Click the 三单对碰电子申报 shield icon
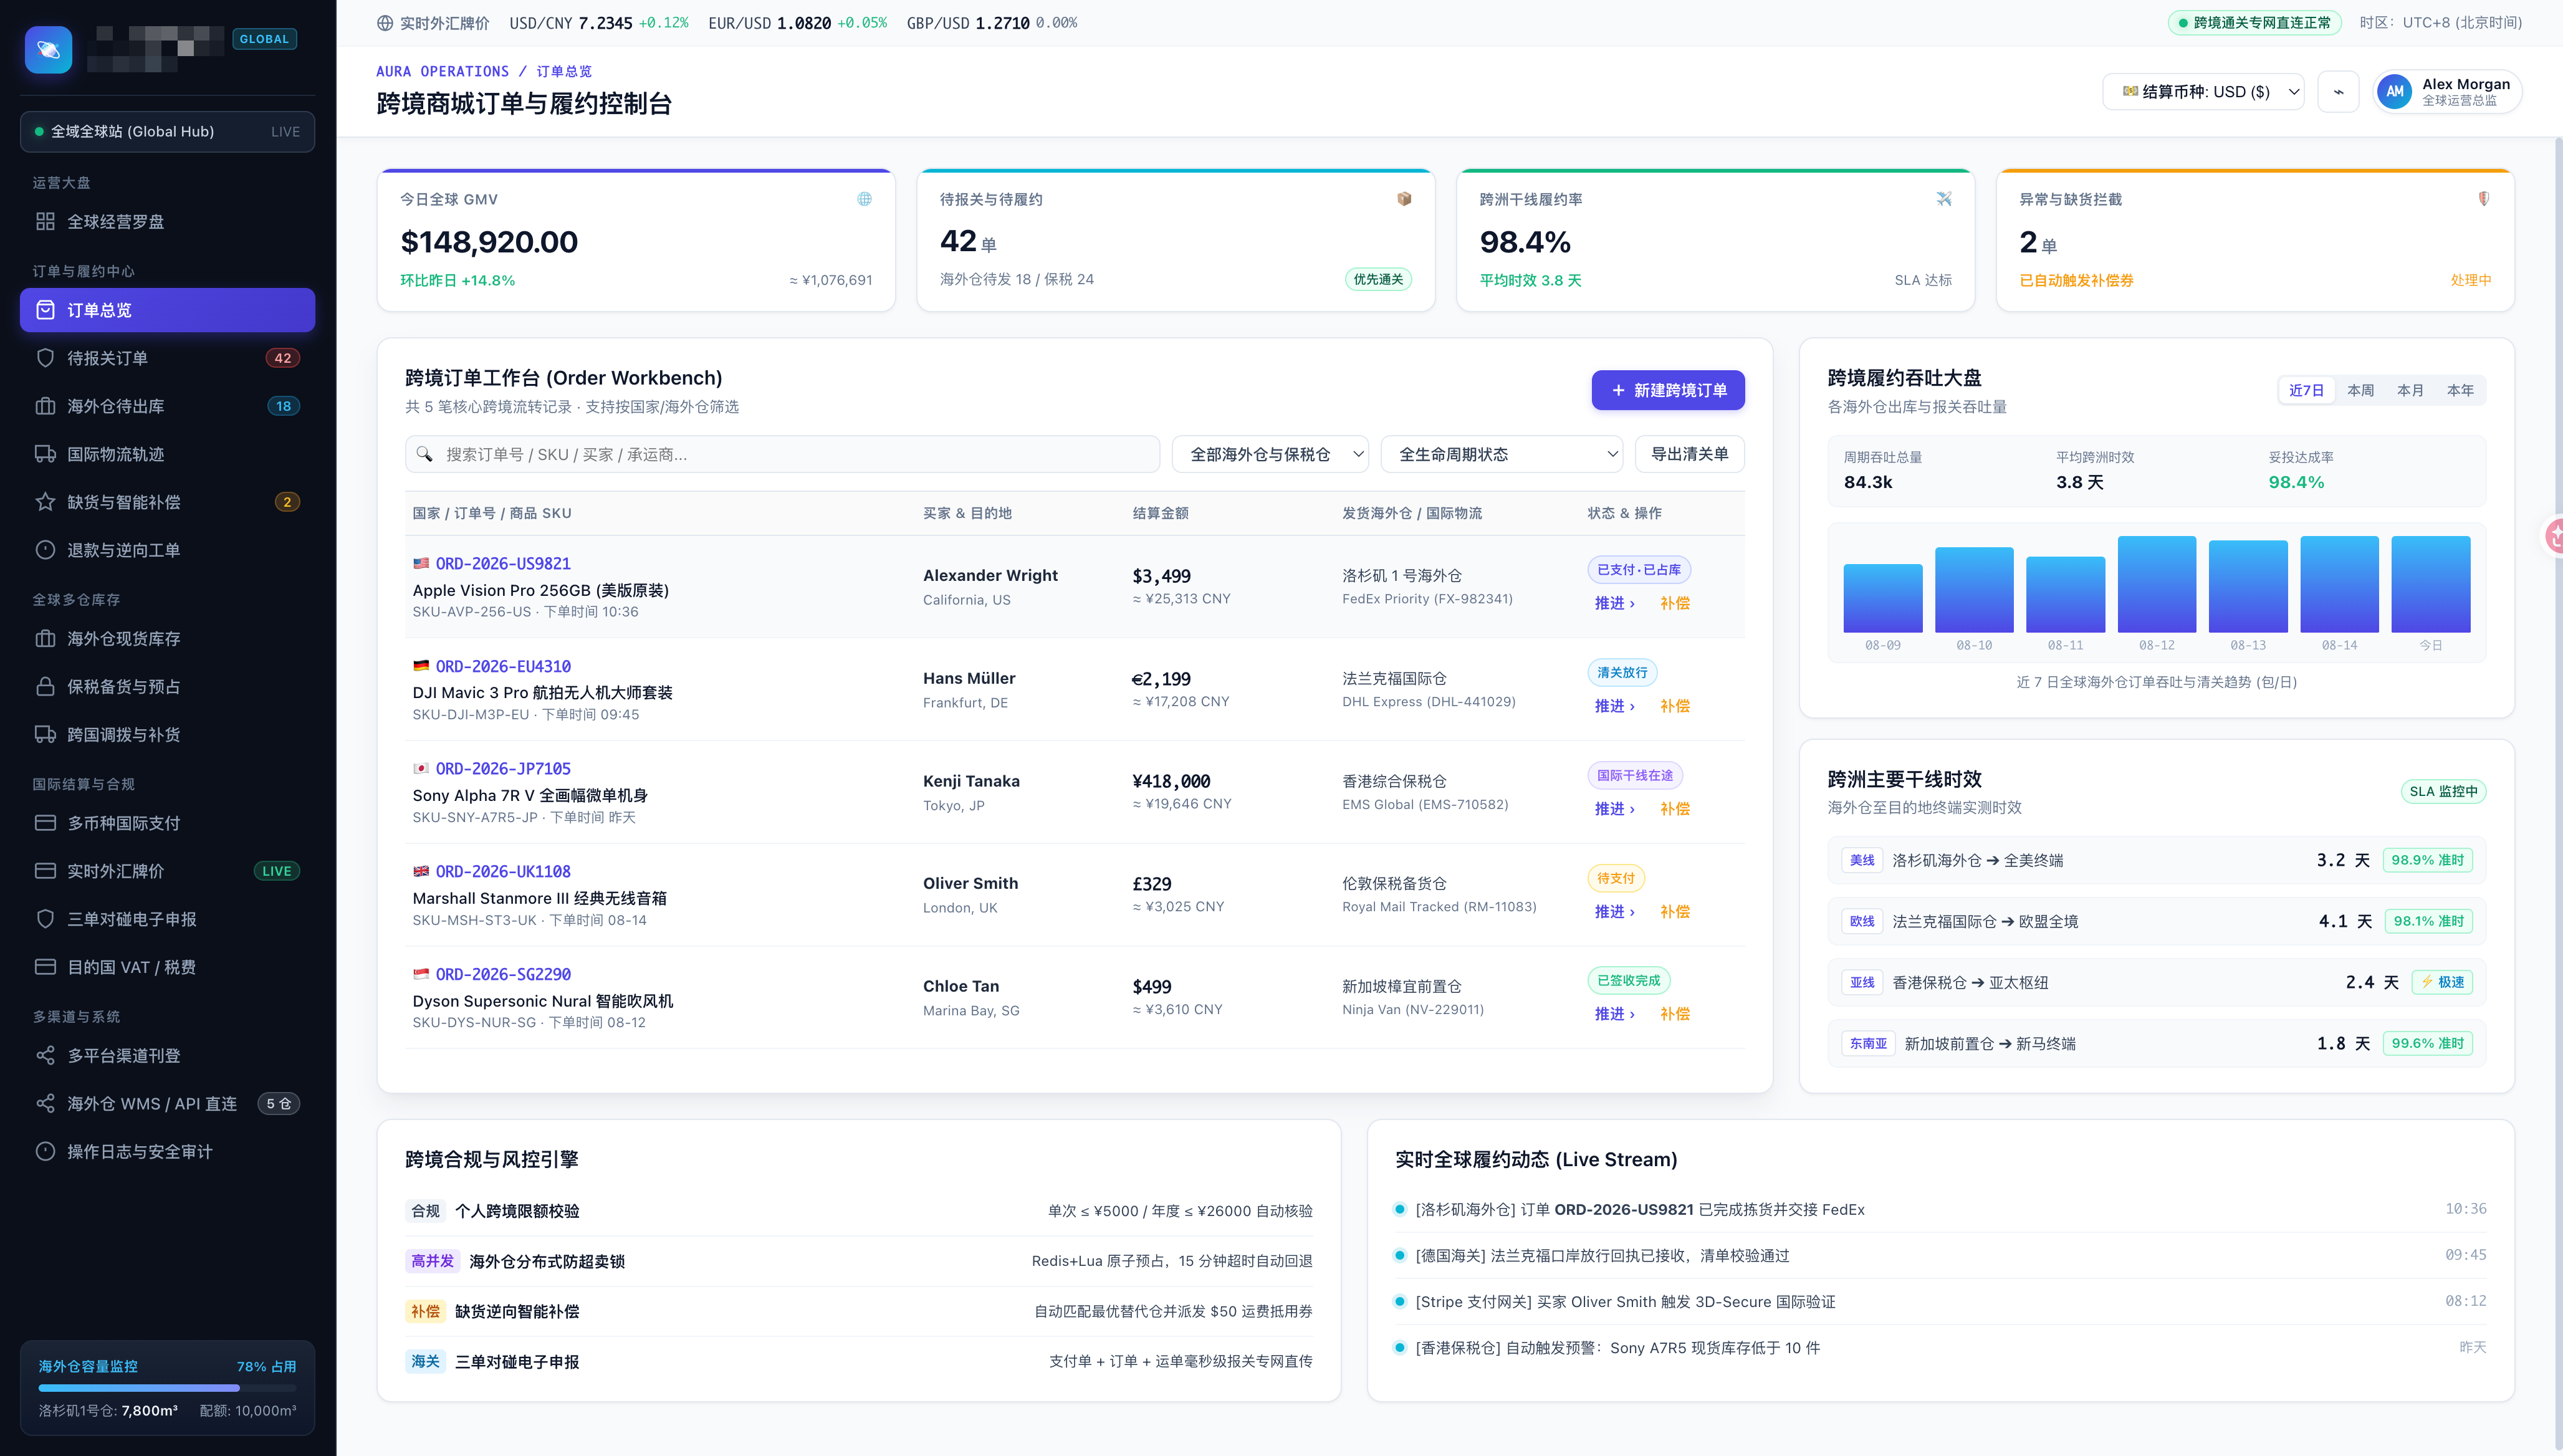This screenshot has height=1456, width=2563. pyautogui.click(x=45, y=919)
